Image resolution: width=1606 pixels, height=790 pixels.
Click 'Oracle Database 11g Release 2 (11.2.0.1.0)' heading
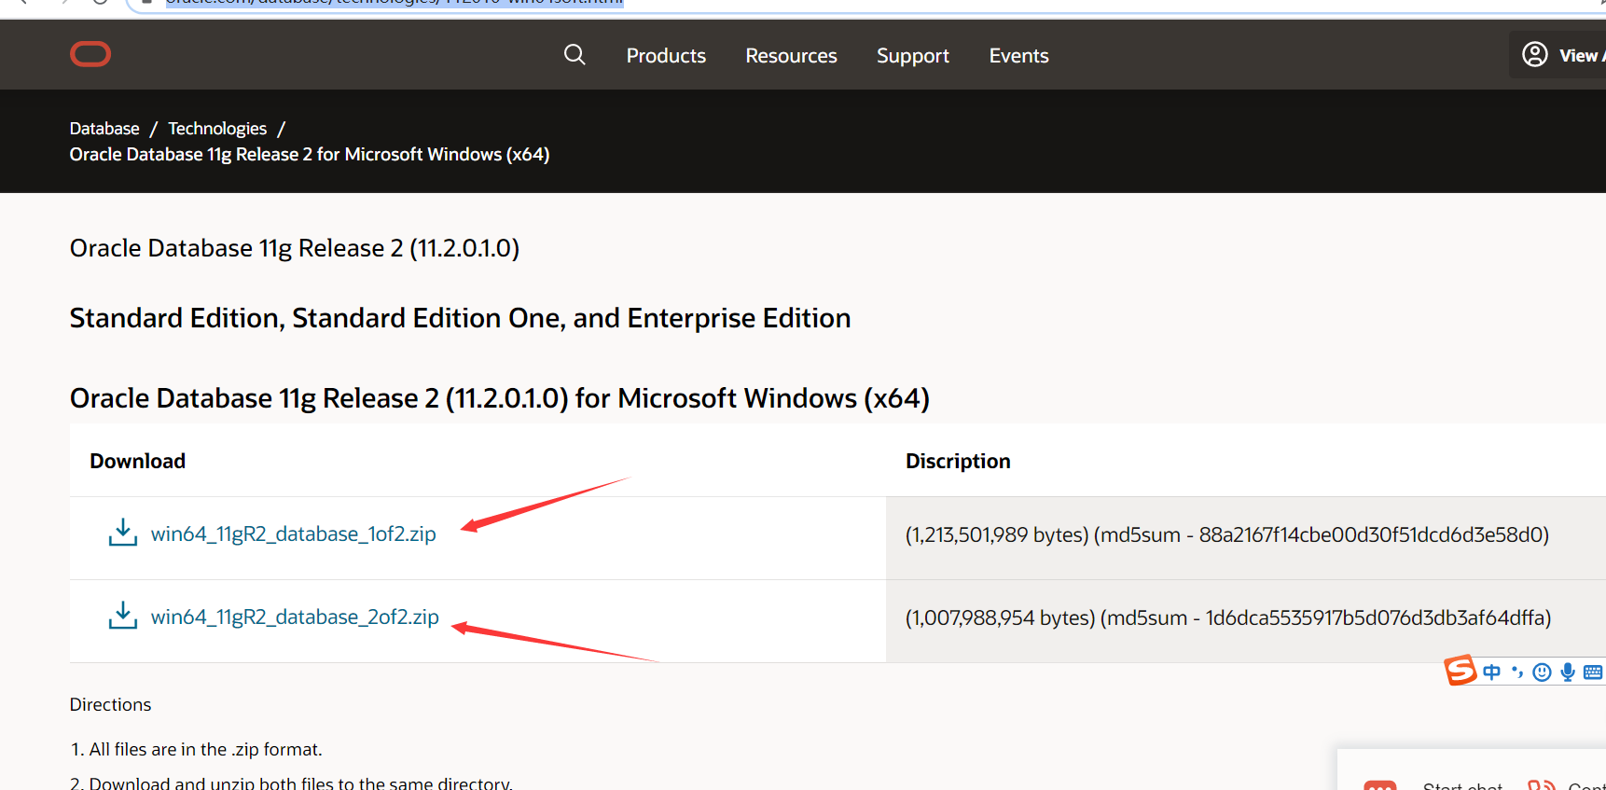coord(295,248)
